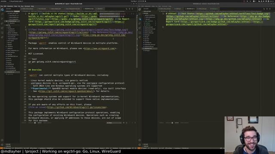This screenshot has height=154, width=275.
Task: Open Help menu in left wgctrl window
Action: (x=32, y=6)
